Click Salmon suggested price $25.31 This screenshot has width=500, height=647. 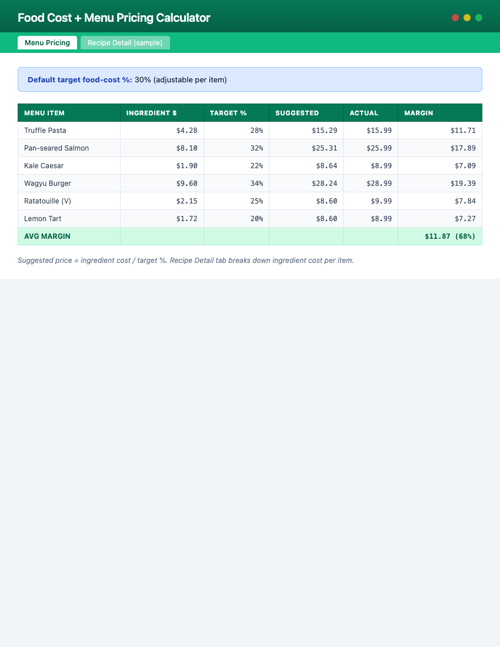(x=324, y=148)
